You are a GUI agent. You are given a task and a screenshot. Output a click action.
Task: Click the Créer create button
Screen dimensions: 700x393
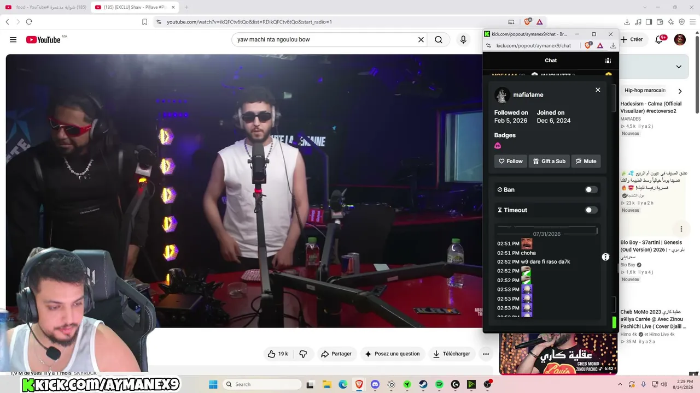pyautogui.click(x=632, y=39)
